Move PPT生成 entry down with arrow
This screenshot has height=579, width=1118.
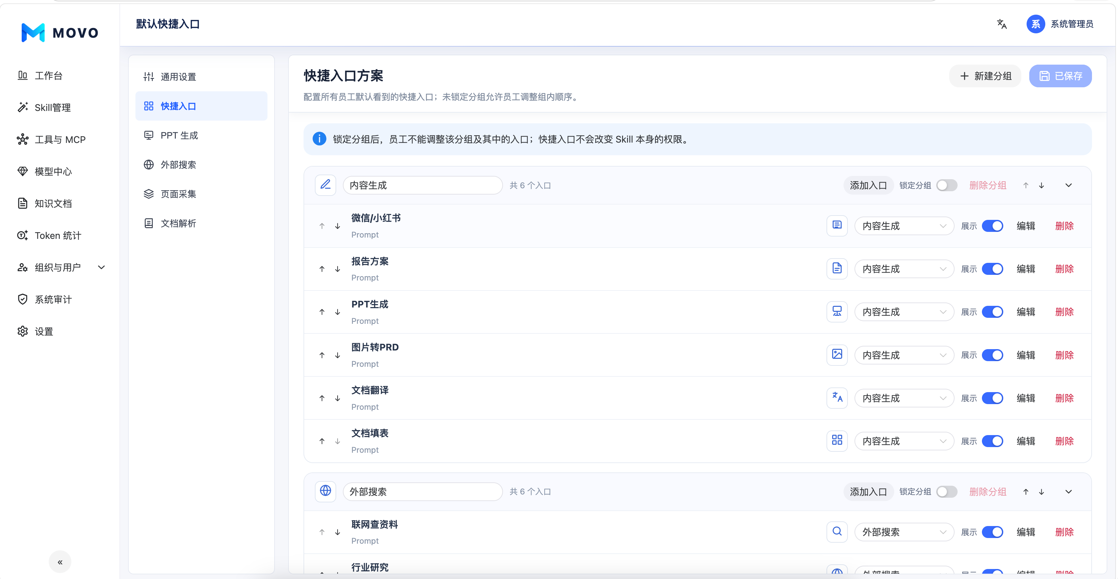[338, 312]
